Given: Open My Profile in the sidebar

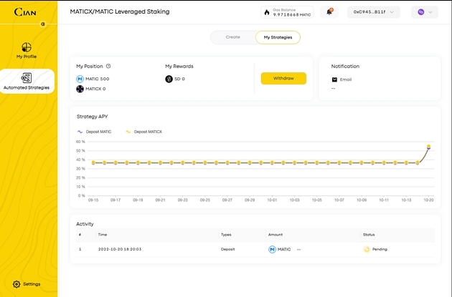Looking at the screenshot, I should click(x=27, y=47).
